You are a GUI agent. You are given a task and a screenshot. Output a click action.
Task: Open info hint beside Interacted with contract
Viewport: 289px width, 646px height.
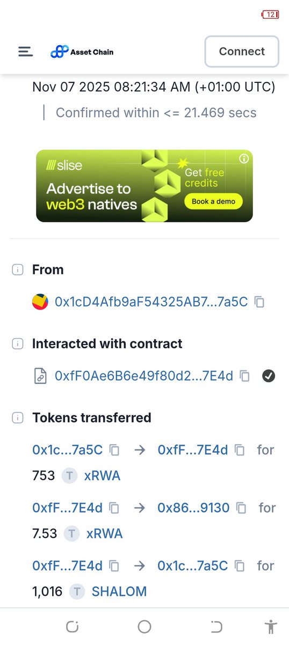coord(17,344)
